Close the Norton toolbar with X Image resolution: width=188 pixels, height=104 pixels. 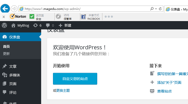point(4,17)
